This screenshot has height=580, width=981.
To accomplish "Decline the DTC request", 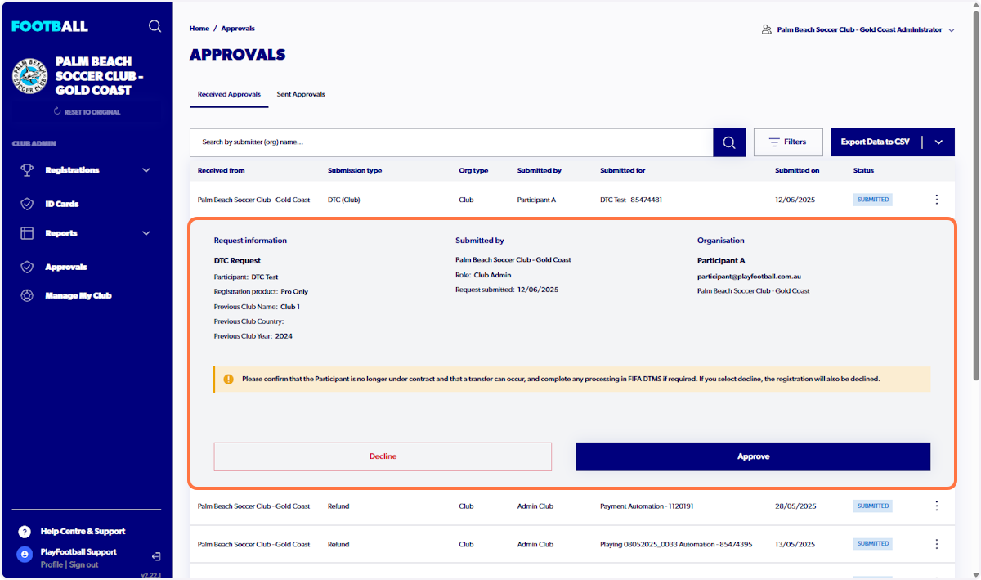I will tap(383, 456).
